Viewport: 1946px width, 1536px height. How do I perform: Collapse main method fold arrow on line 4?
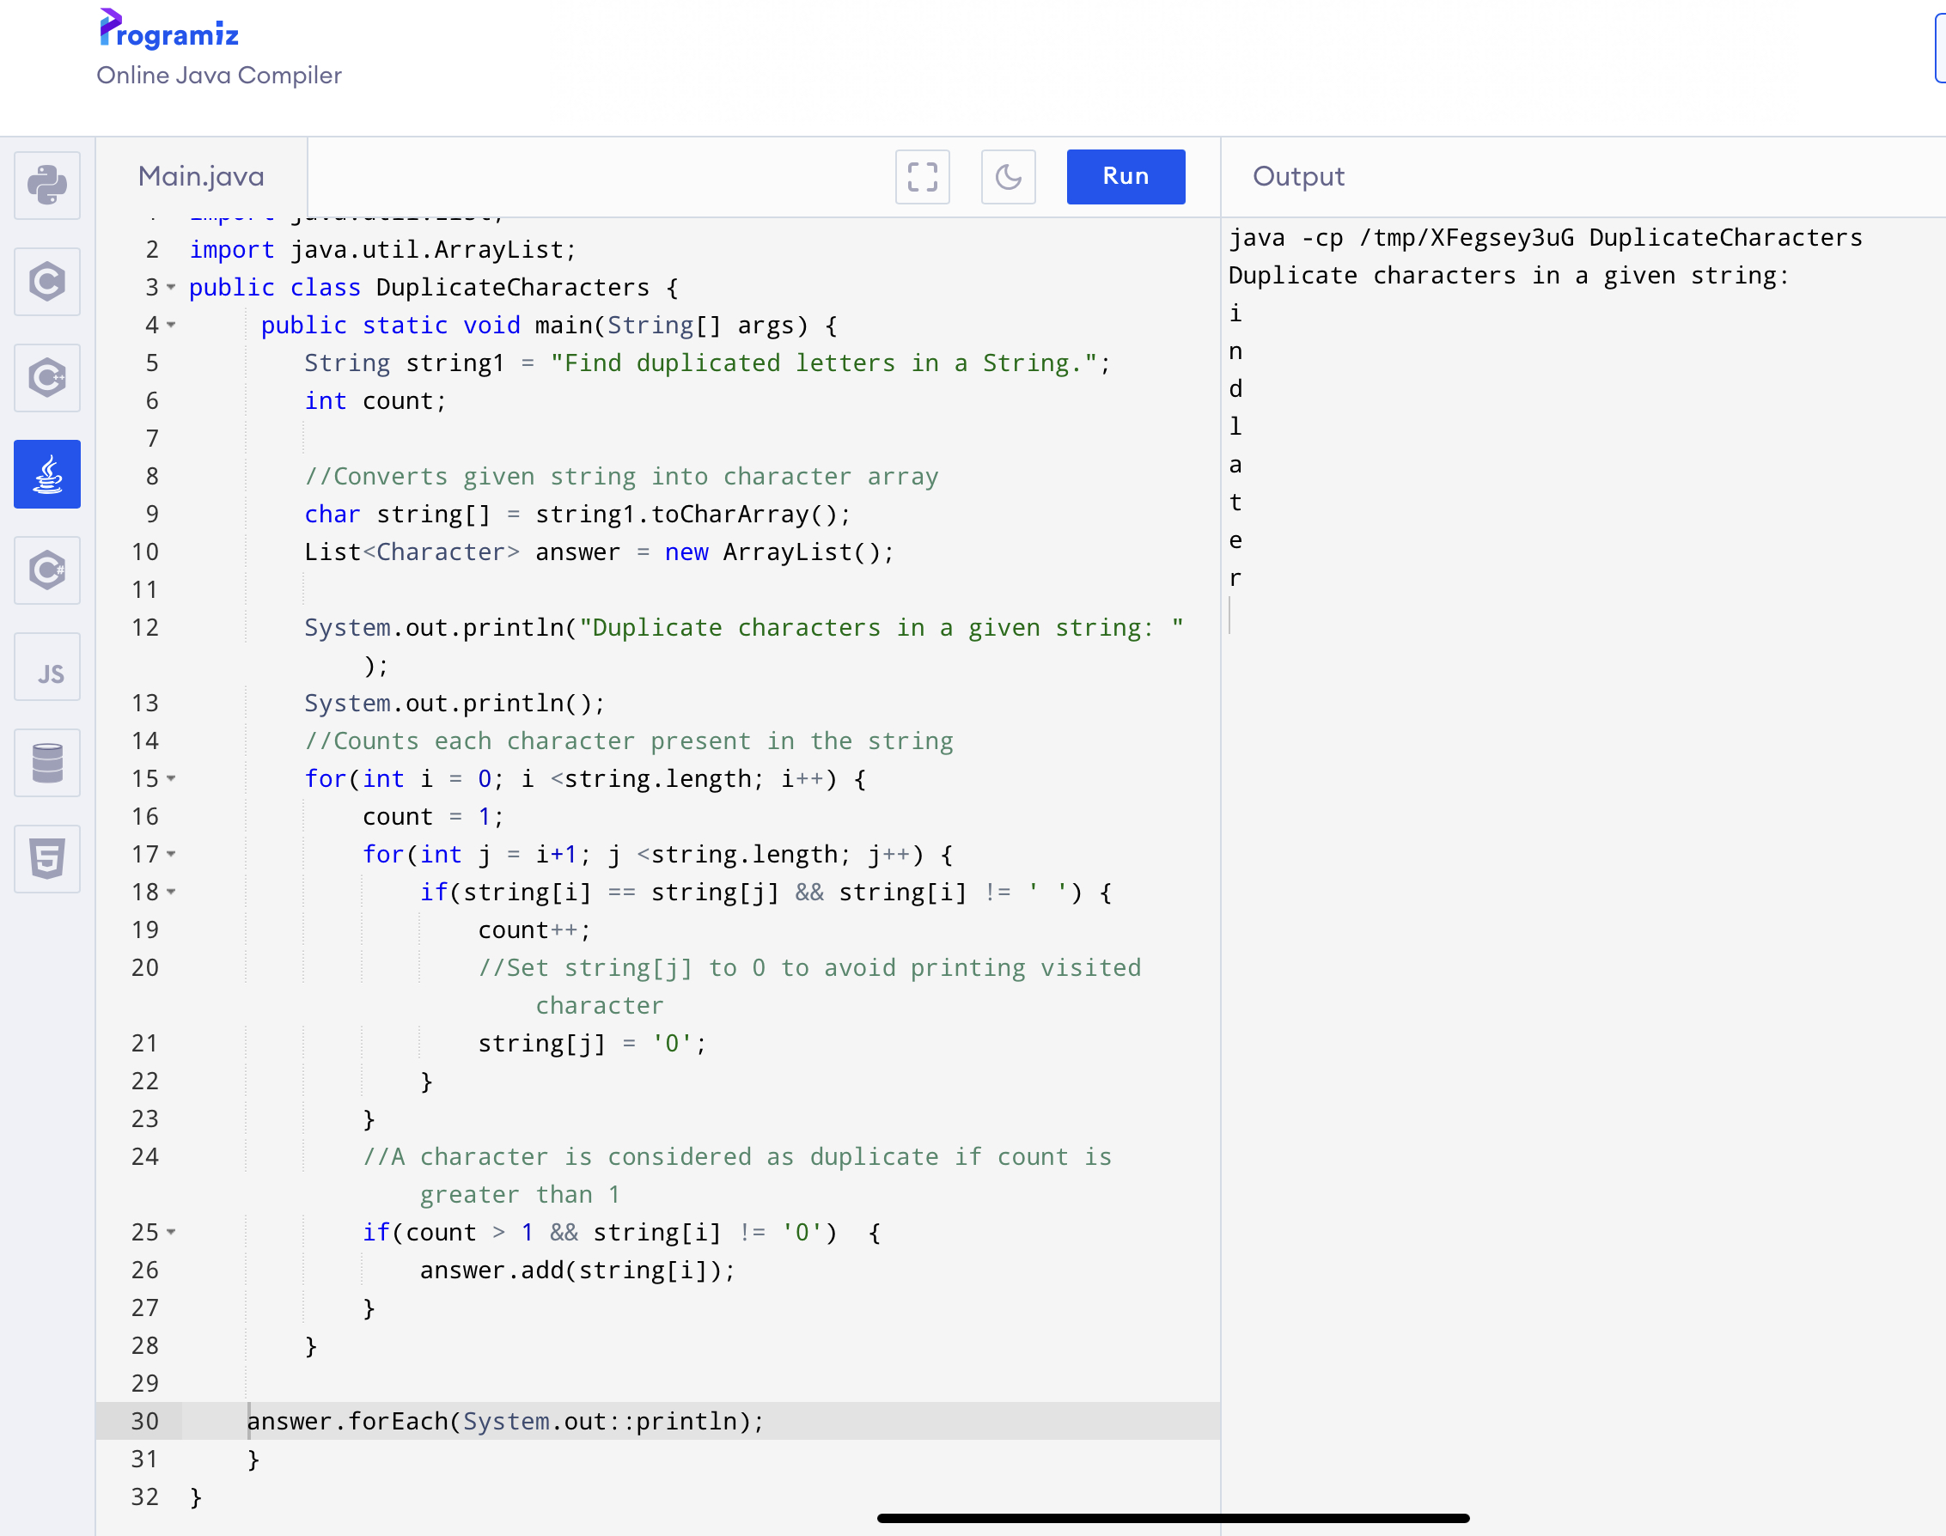pos(171,326)
